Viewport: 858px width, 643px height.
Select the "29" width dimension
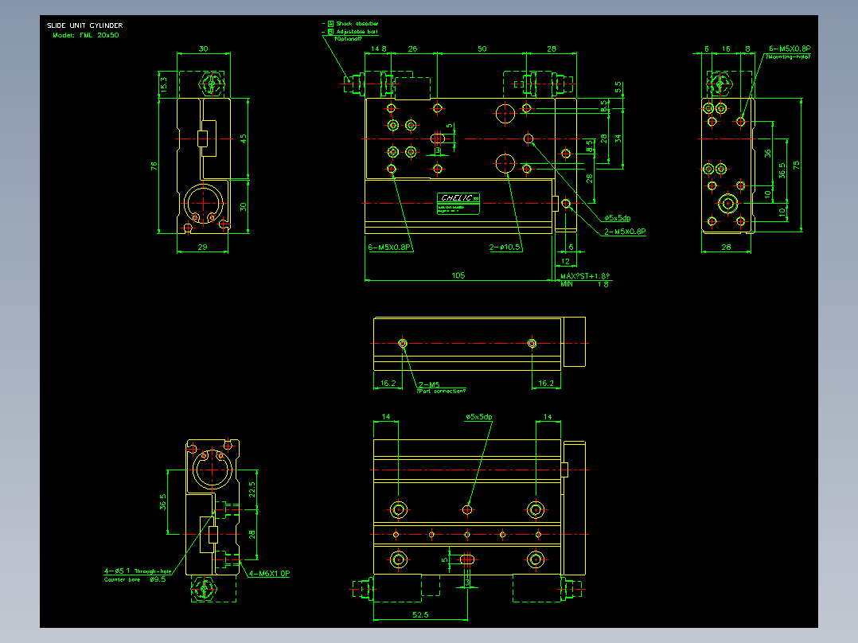point(202,247)
